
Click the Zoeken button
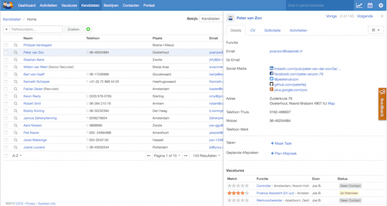74,29
